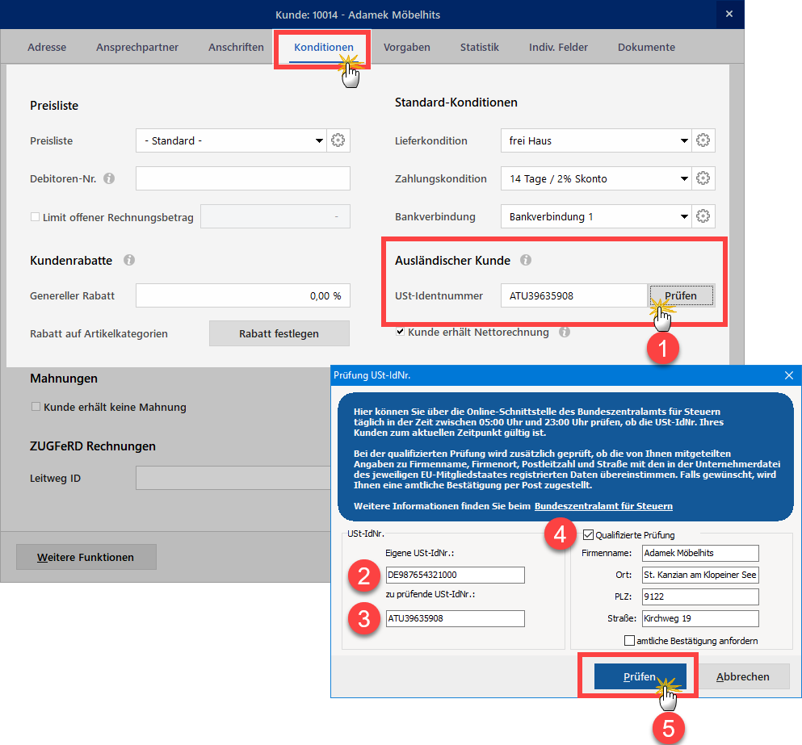Expand Zahlungskondition dropdown list
The width and height of the screenshot is (802, 745).
pos(683,179)
